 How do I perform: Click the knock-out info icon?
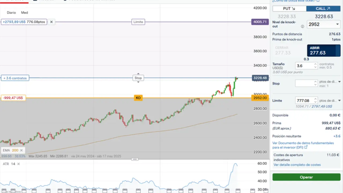[302, 27]
